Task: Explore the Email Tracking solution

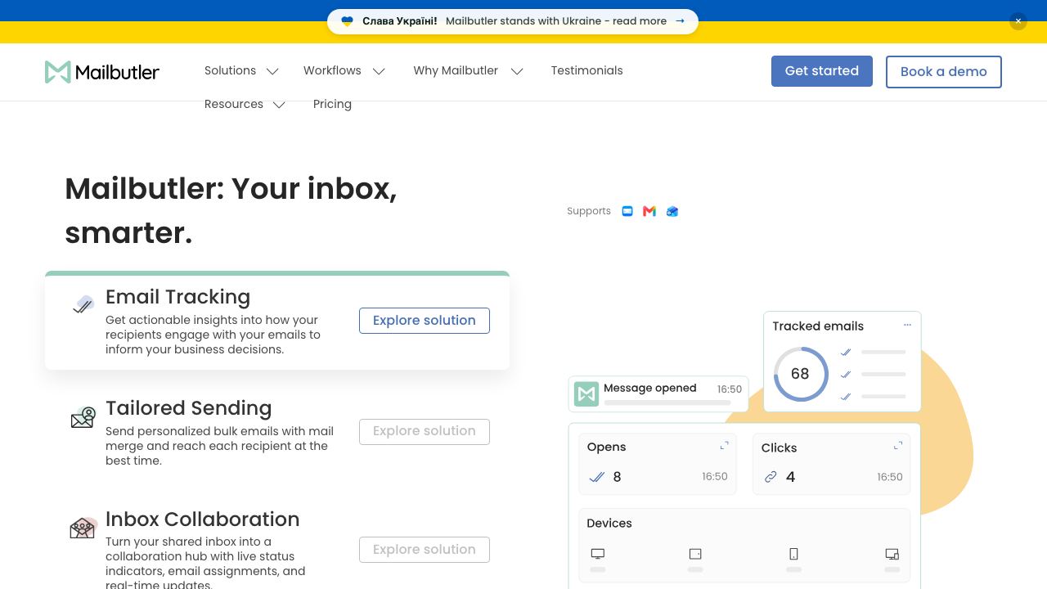Action: point(425,321)
